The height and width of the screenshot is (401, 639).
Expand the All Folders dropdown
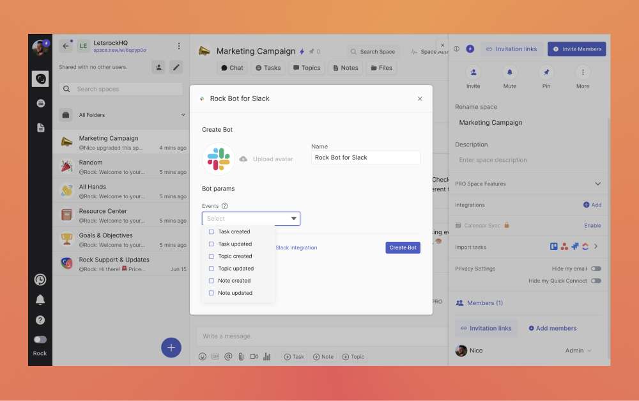(x=183, y=115)
